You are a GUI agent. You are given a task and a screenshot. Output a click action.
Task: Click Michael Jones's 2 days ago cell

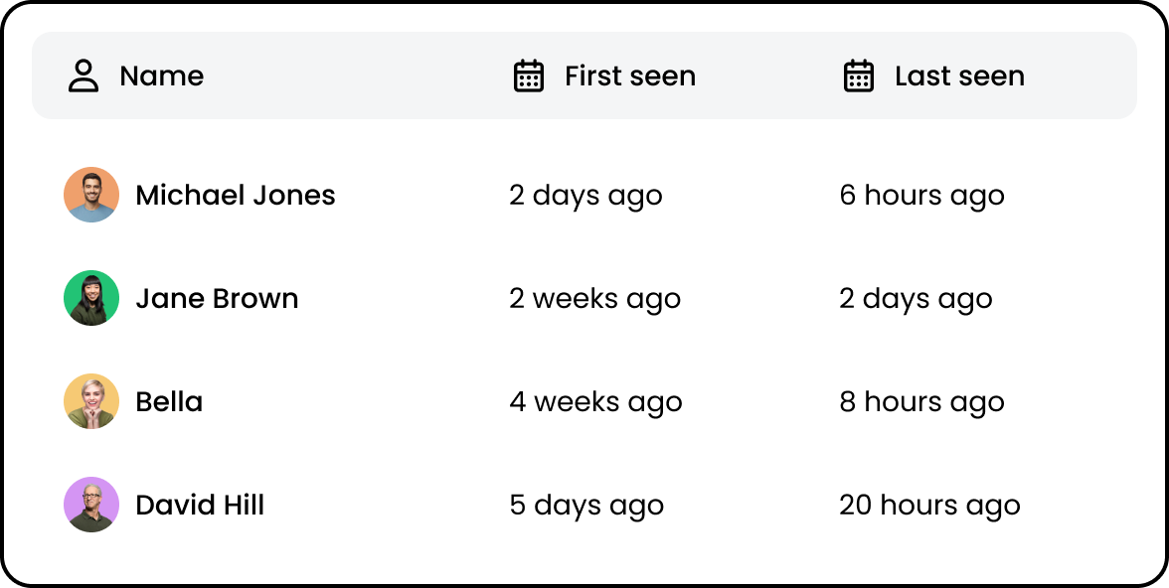[x=586, y=196]
